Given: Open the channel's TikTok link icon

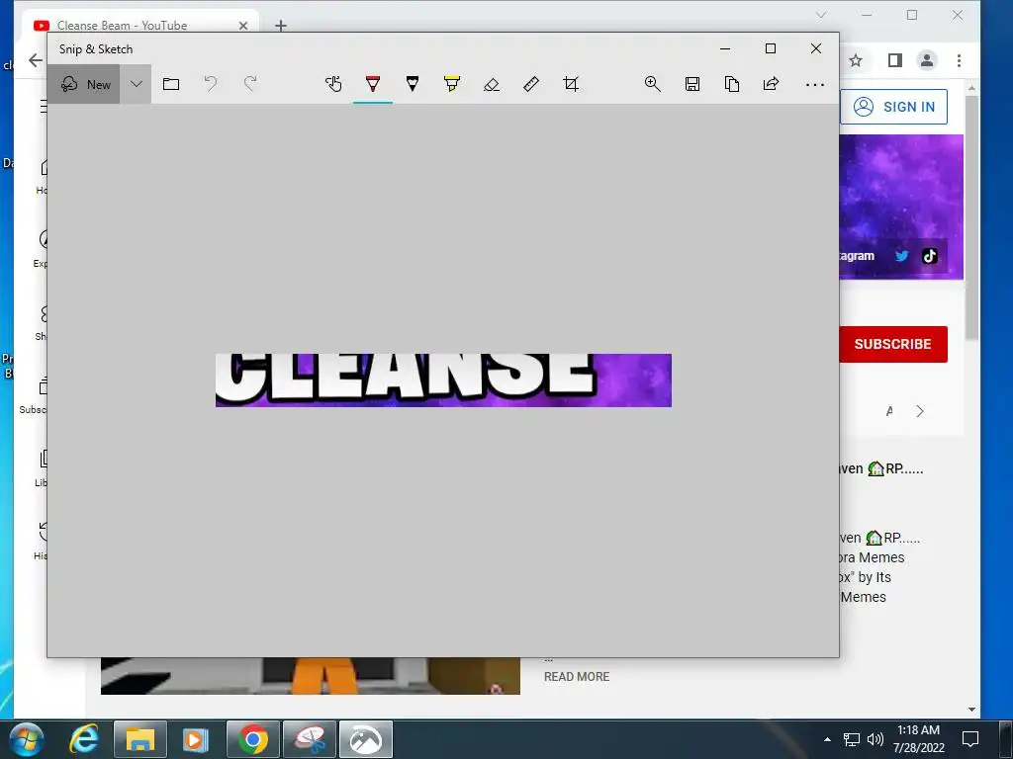Looking at the screenshot, I should click(929, 256).
